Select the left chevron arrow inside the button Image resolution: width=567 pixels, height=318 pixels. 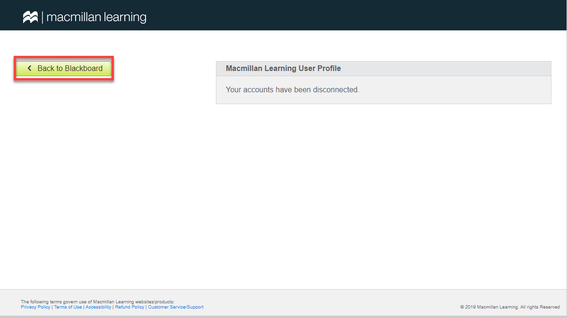pyautogui.click(x=29, y=68)
